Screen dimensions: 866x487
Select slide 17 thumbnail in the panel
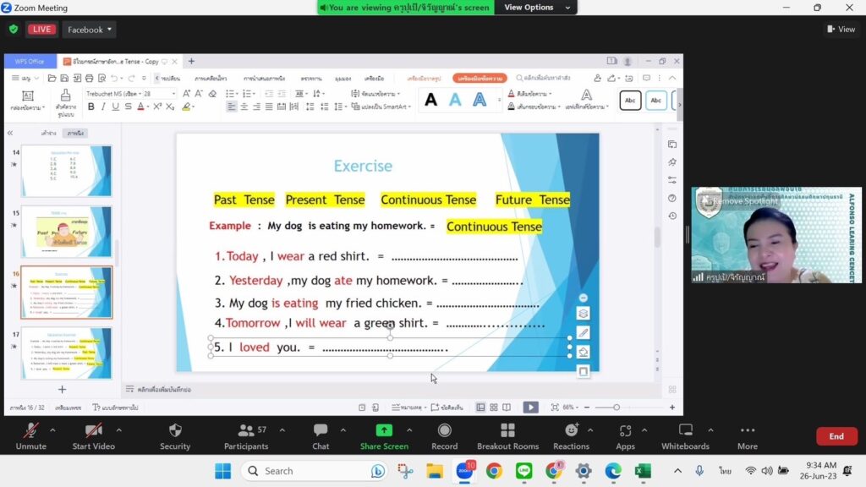coord(66,353)
